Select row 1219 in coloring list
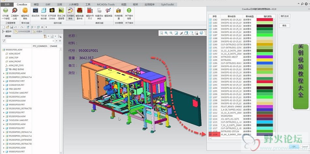310x154 pixels. tap(241, 135)
